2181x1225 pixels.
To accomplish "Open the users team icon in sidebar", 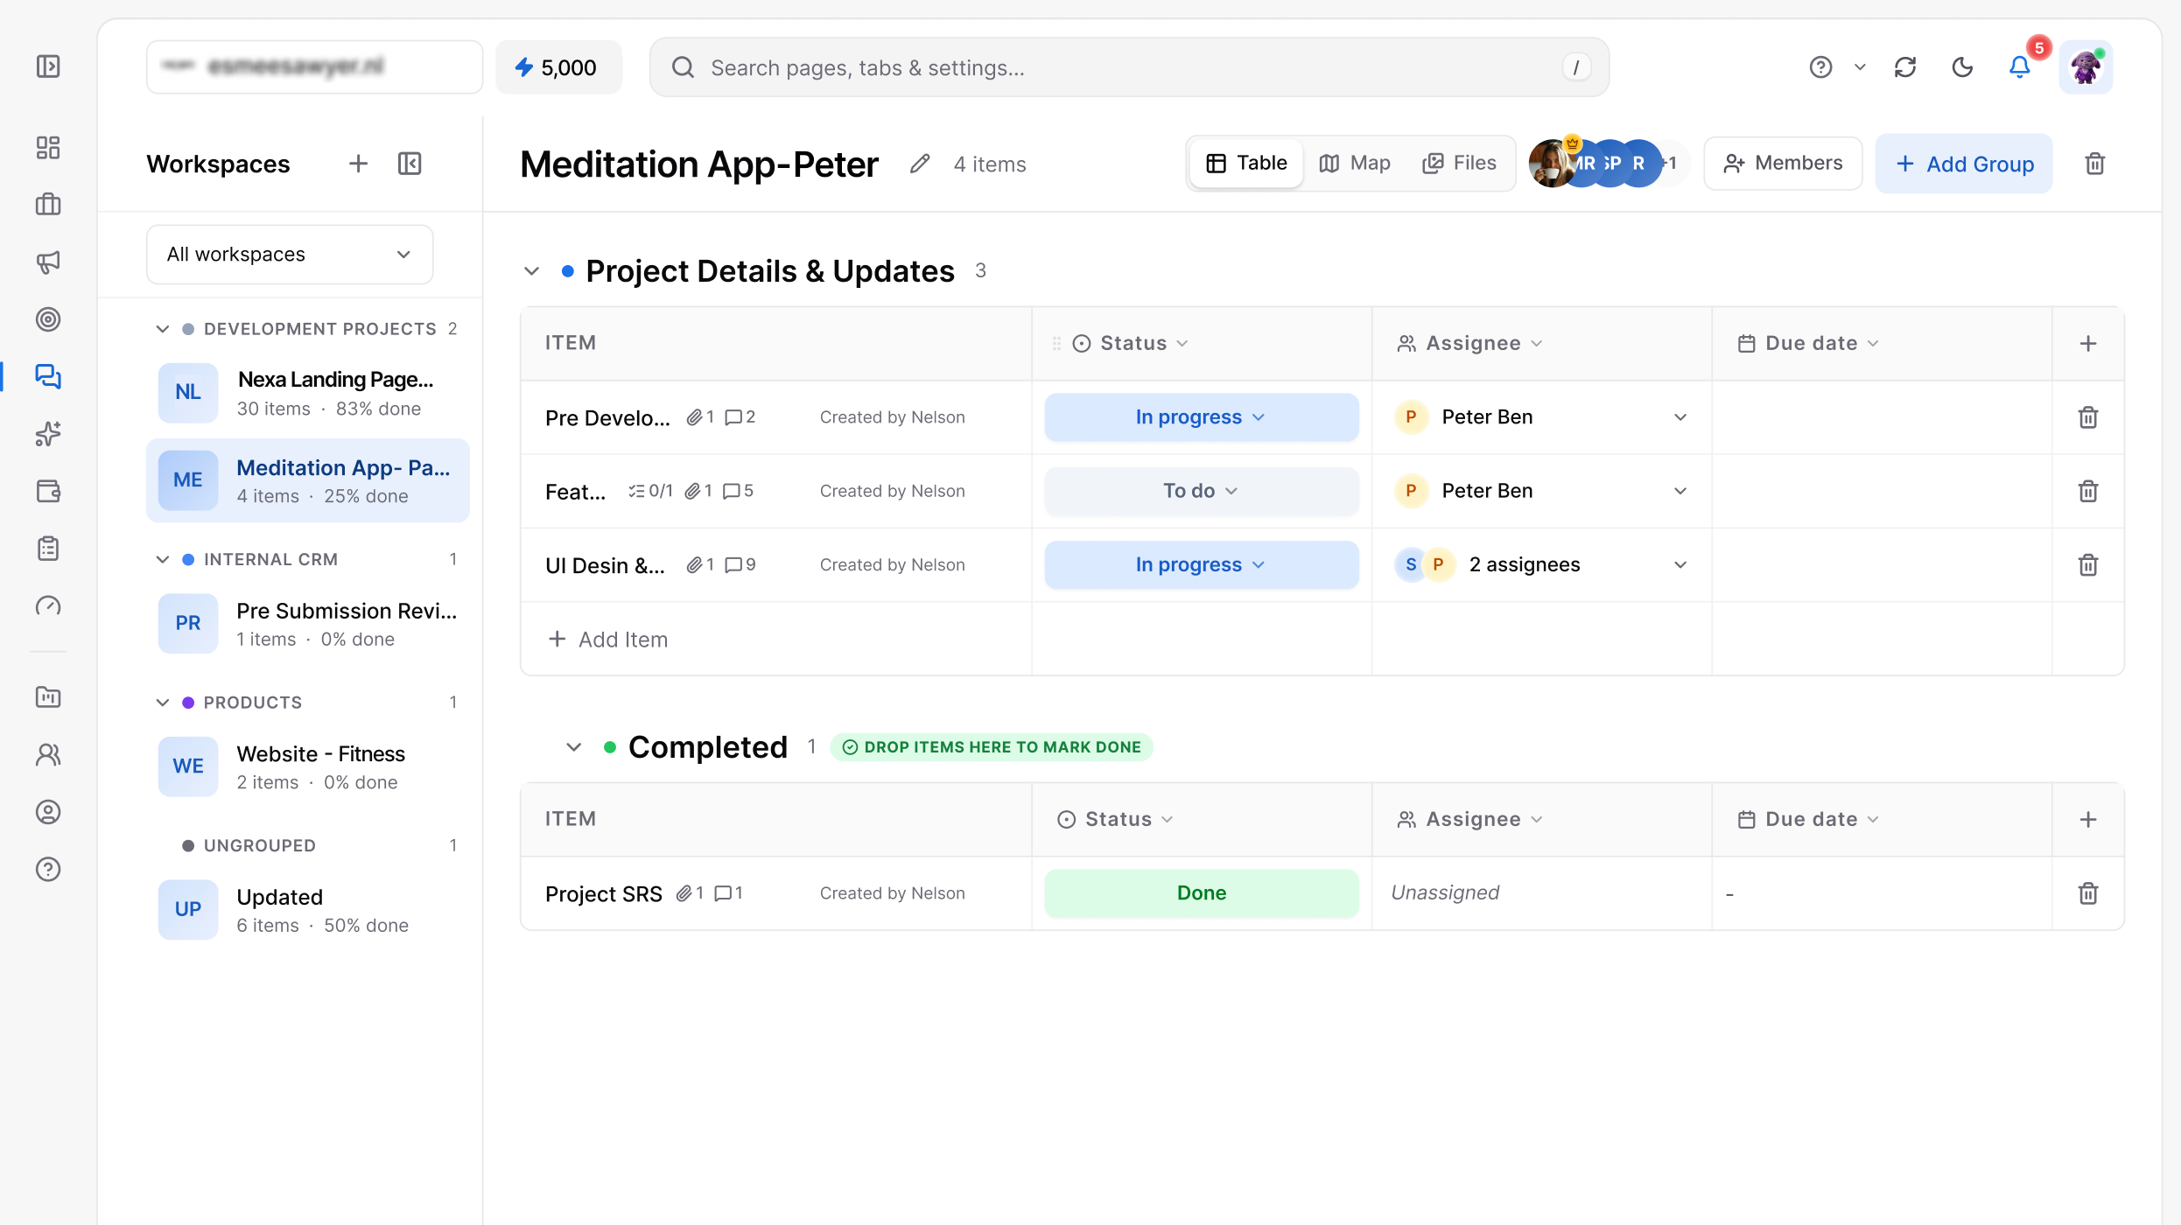I will [x=48, y=754].
